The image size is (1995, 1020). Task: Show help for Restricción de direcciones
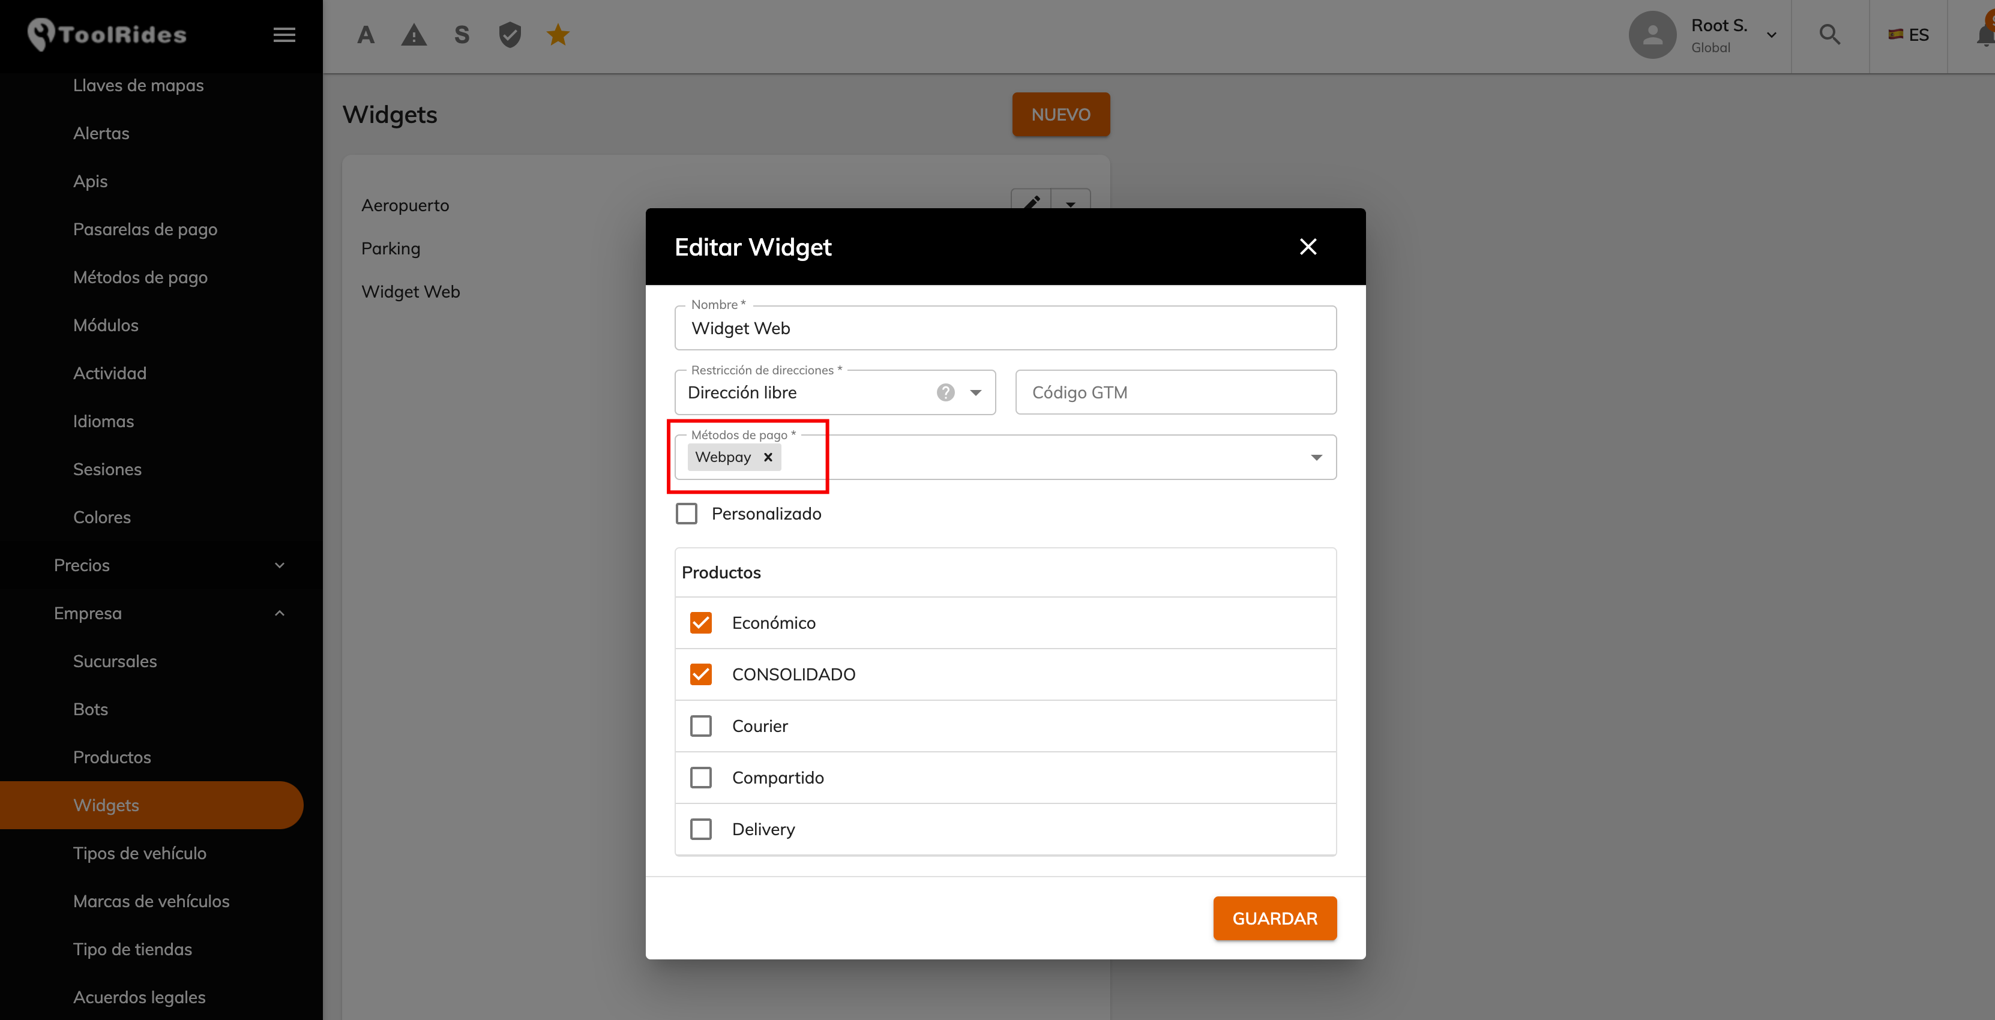[x=945, y=392]
